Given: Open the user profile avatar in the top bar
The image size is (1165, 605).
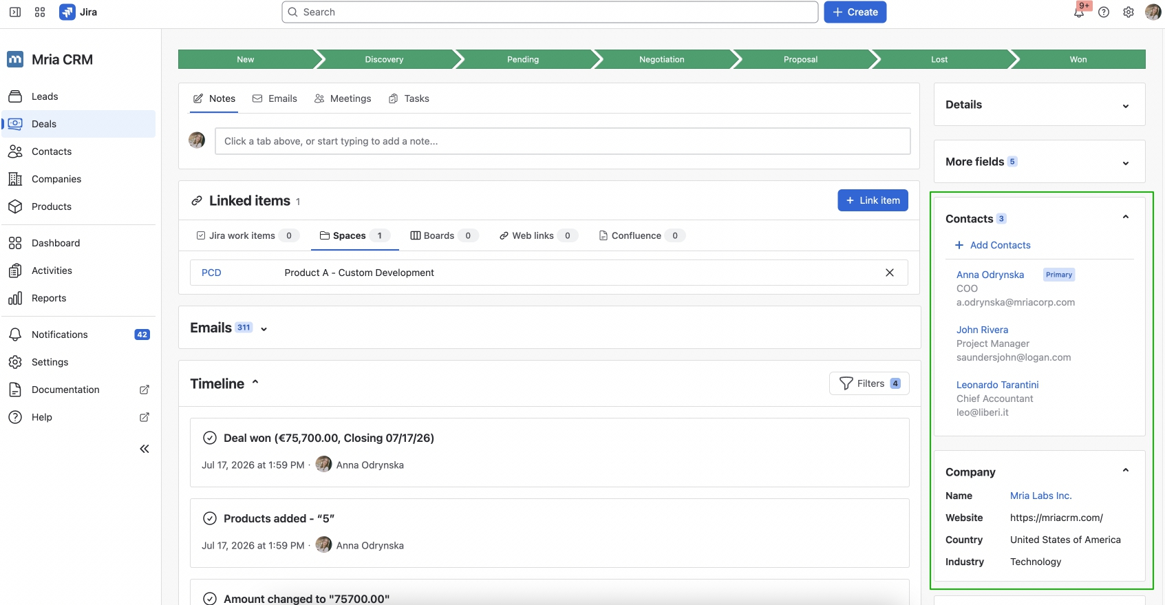Looking at the screenshot, I should (x=1153, y=12).
